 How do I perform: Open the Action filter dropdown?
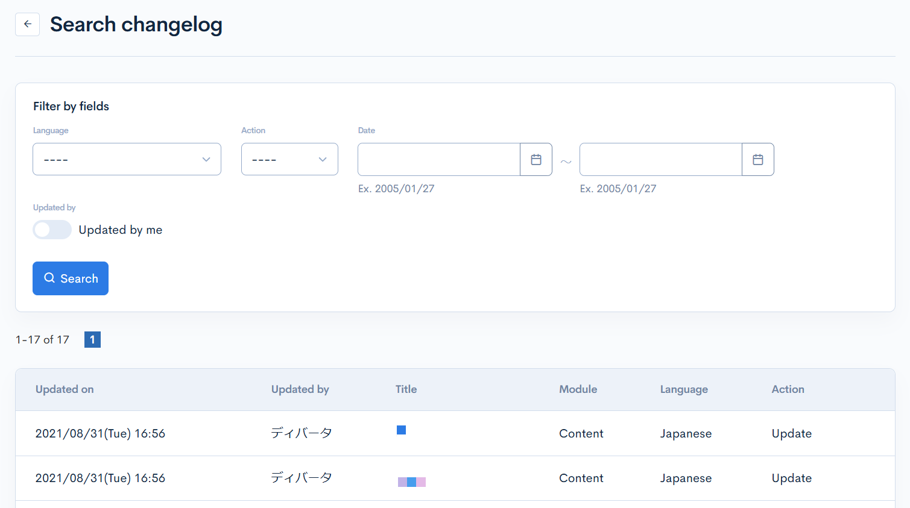[x=289, y=159]
